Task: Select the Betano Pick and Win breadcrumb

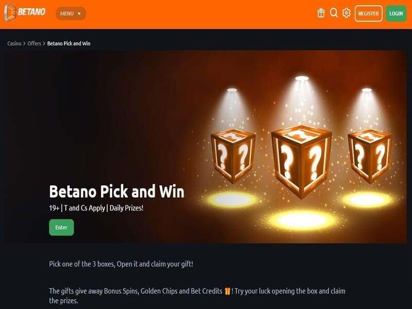Action: click(69, 43)
